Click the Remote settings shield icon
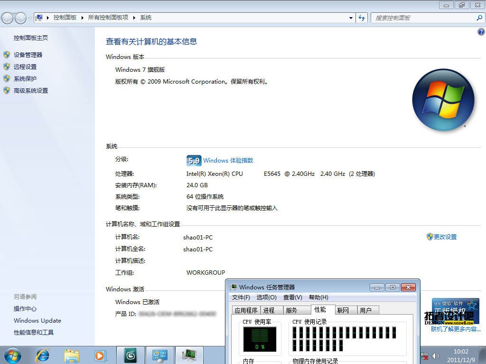Viewport: 486px width, 364px height. (7, 67)
